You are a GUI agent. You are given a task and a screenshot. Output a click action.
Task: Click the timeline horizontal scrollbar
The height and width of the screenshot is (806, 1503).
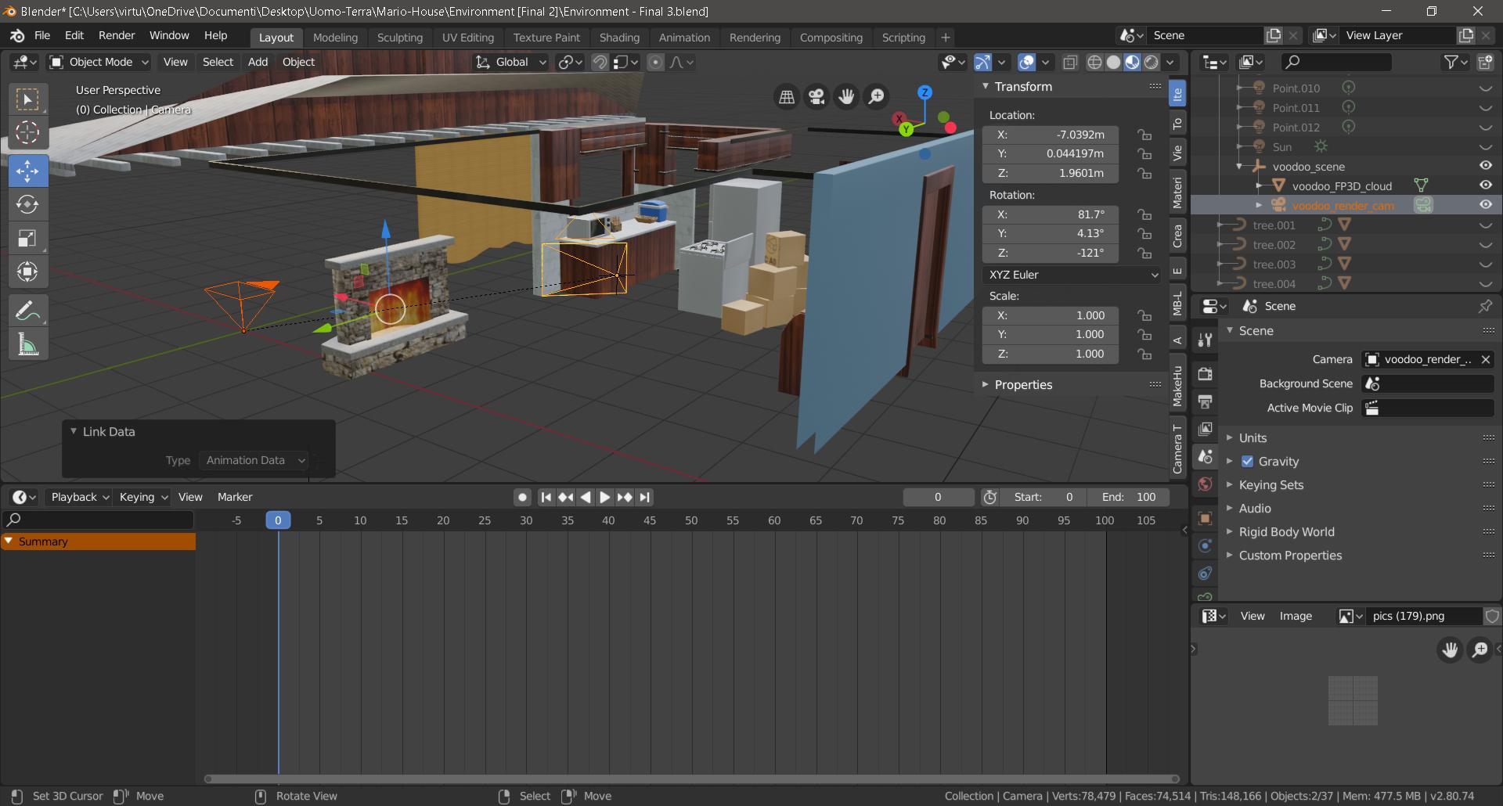(692, 779)
